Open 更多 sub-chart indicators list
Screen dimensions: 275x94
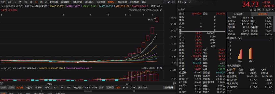(x=101, y=88)
